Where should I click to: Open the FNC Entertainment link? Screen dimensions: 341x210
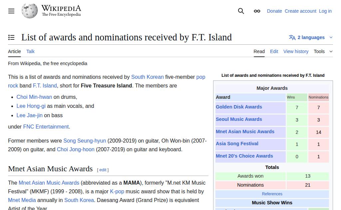click(x=46, y=127)
